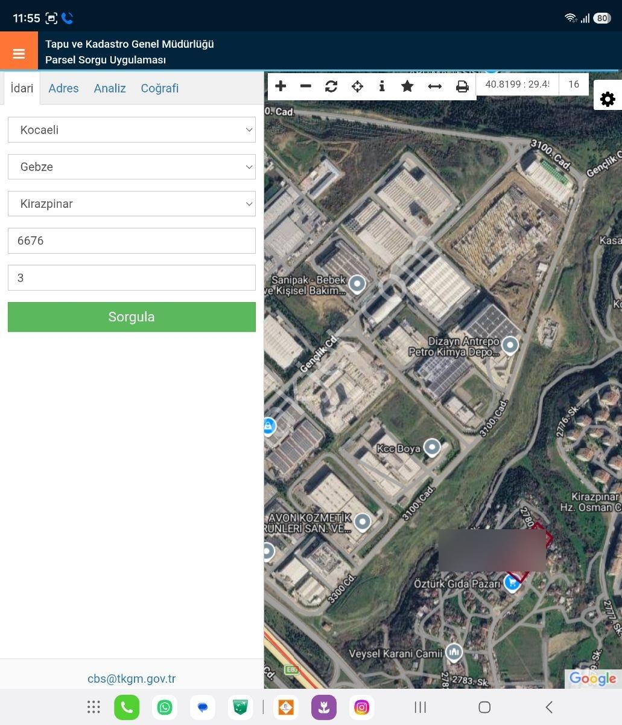This screenshot has width=622, height=725.
Task: Open the app drawer grid
Action: (x=94, y=707)
